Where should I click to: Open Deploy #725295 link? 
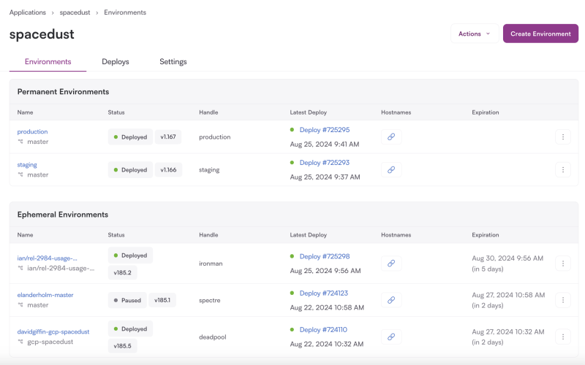(x=324, y=130)
